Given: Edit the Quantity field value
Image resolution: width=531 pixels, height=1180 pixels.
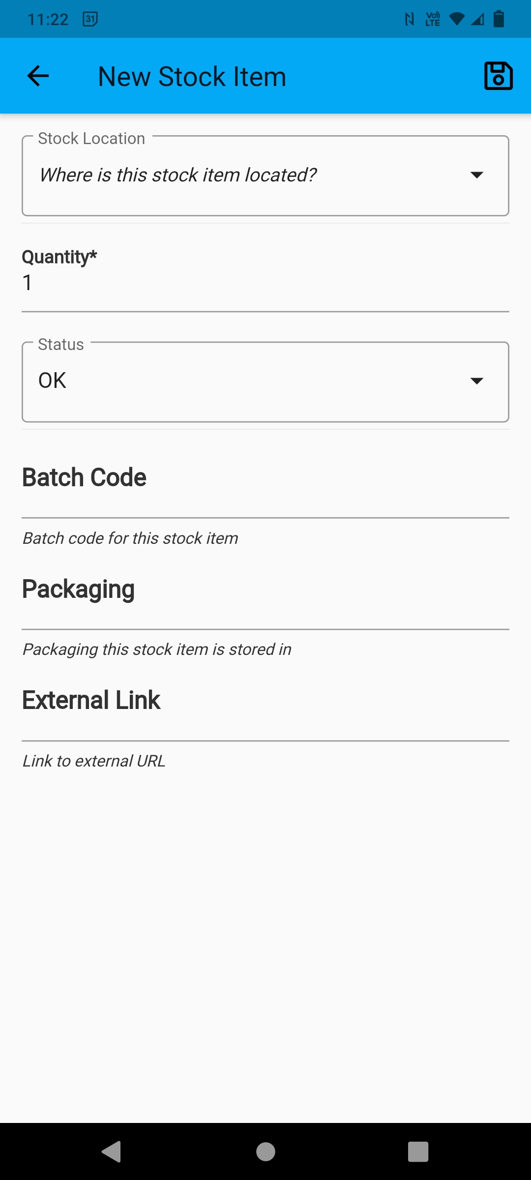Looking at the screenshot, I should pos(265,283).
